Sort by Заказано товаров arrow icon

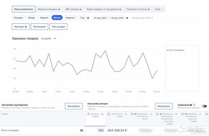[x=102, y=114]
